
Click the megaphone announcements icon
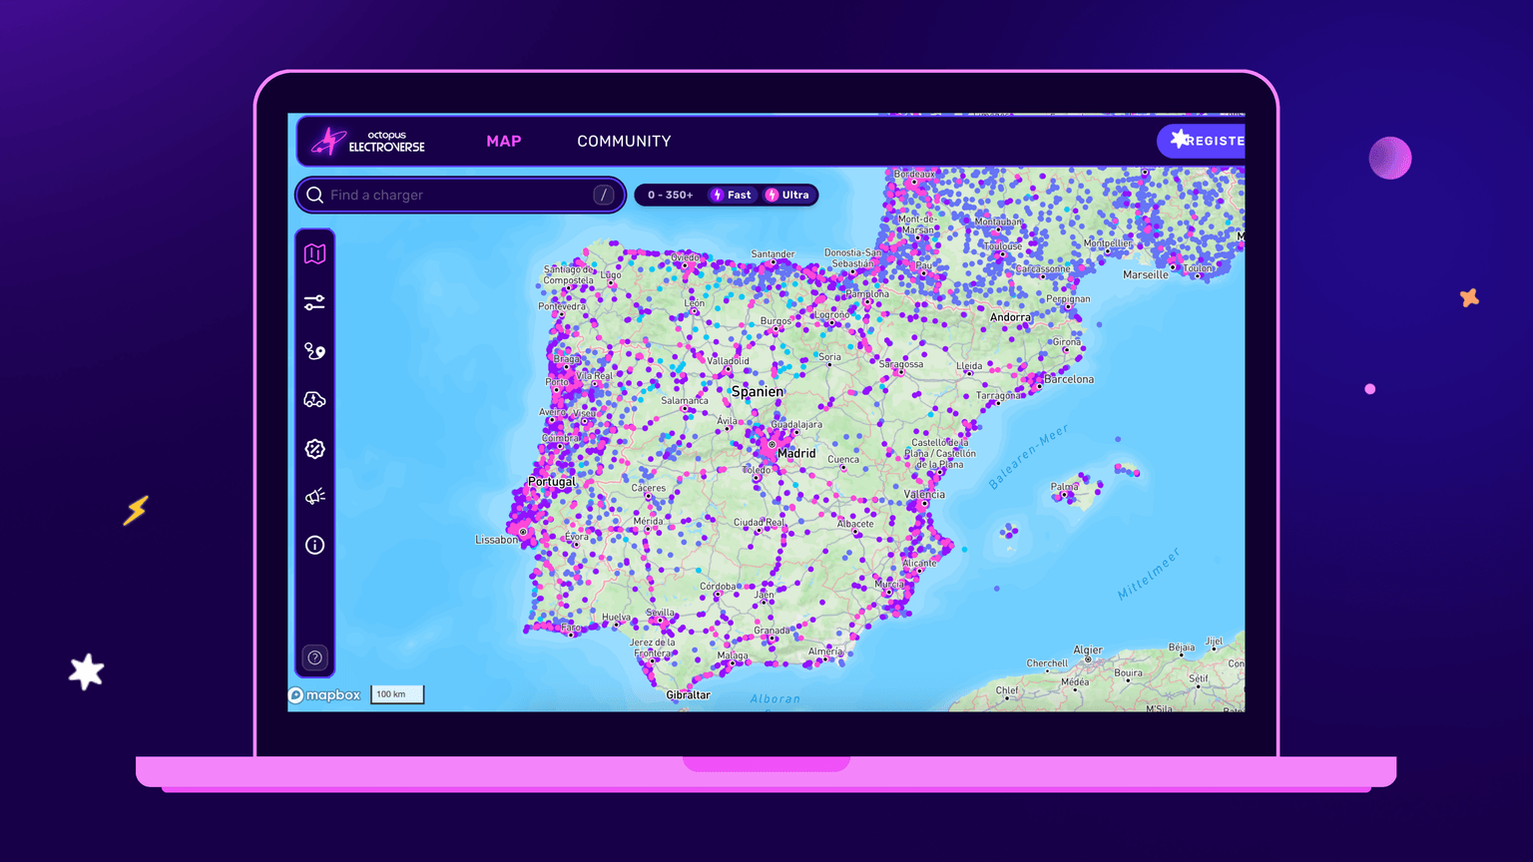314,496
